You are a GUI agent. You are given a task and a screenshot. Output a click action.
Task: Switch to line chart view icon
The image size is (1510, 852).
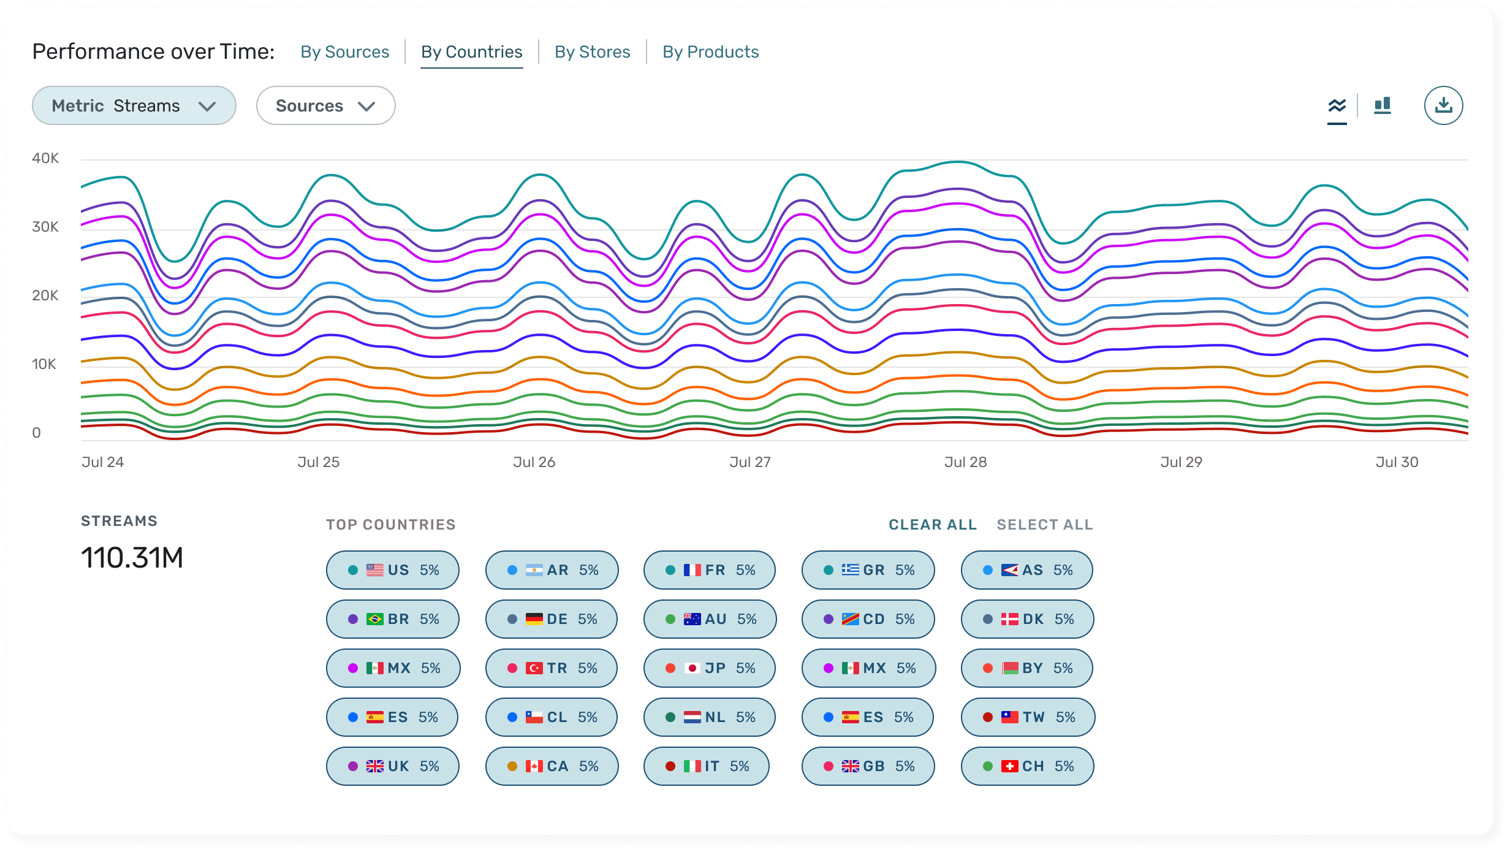coord(1337,106)
